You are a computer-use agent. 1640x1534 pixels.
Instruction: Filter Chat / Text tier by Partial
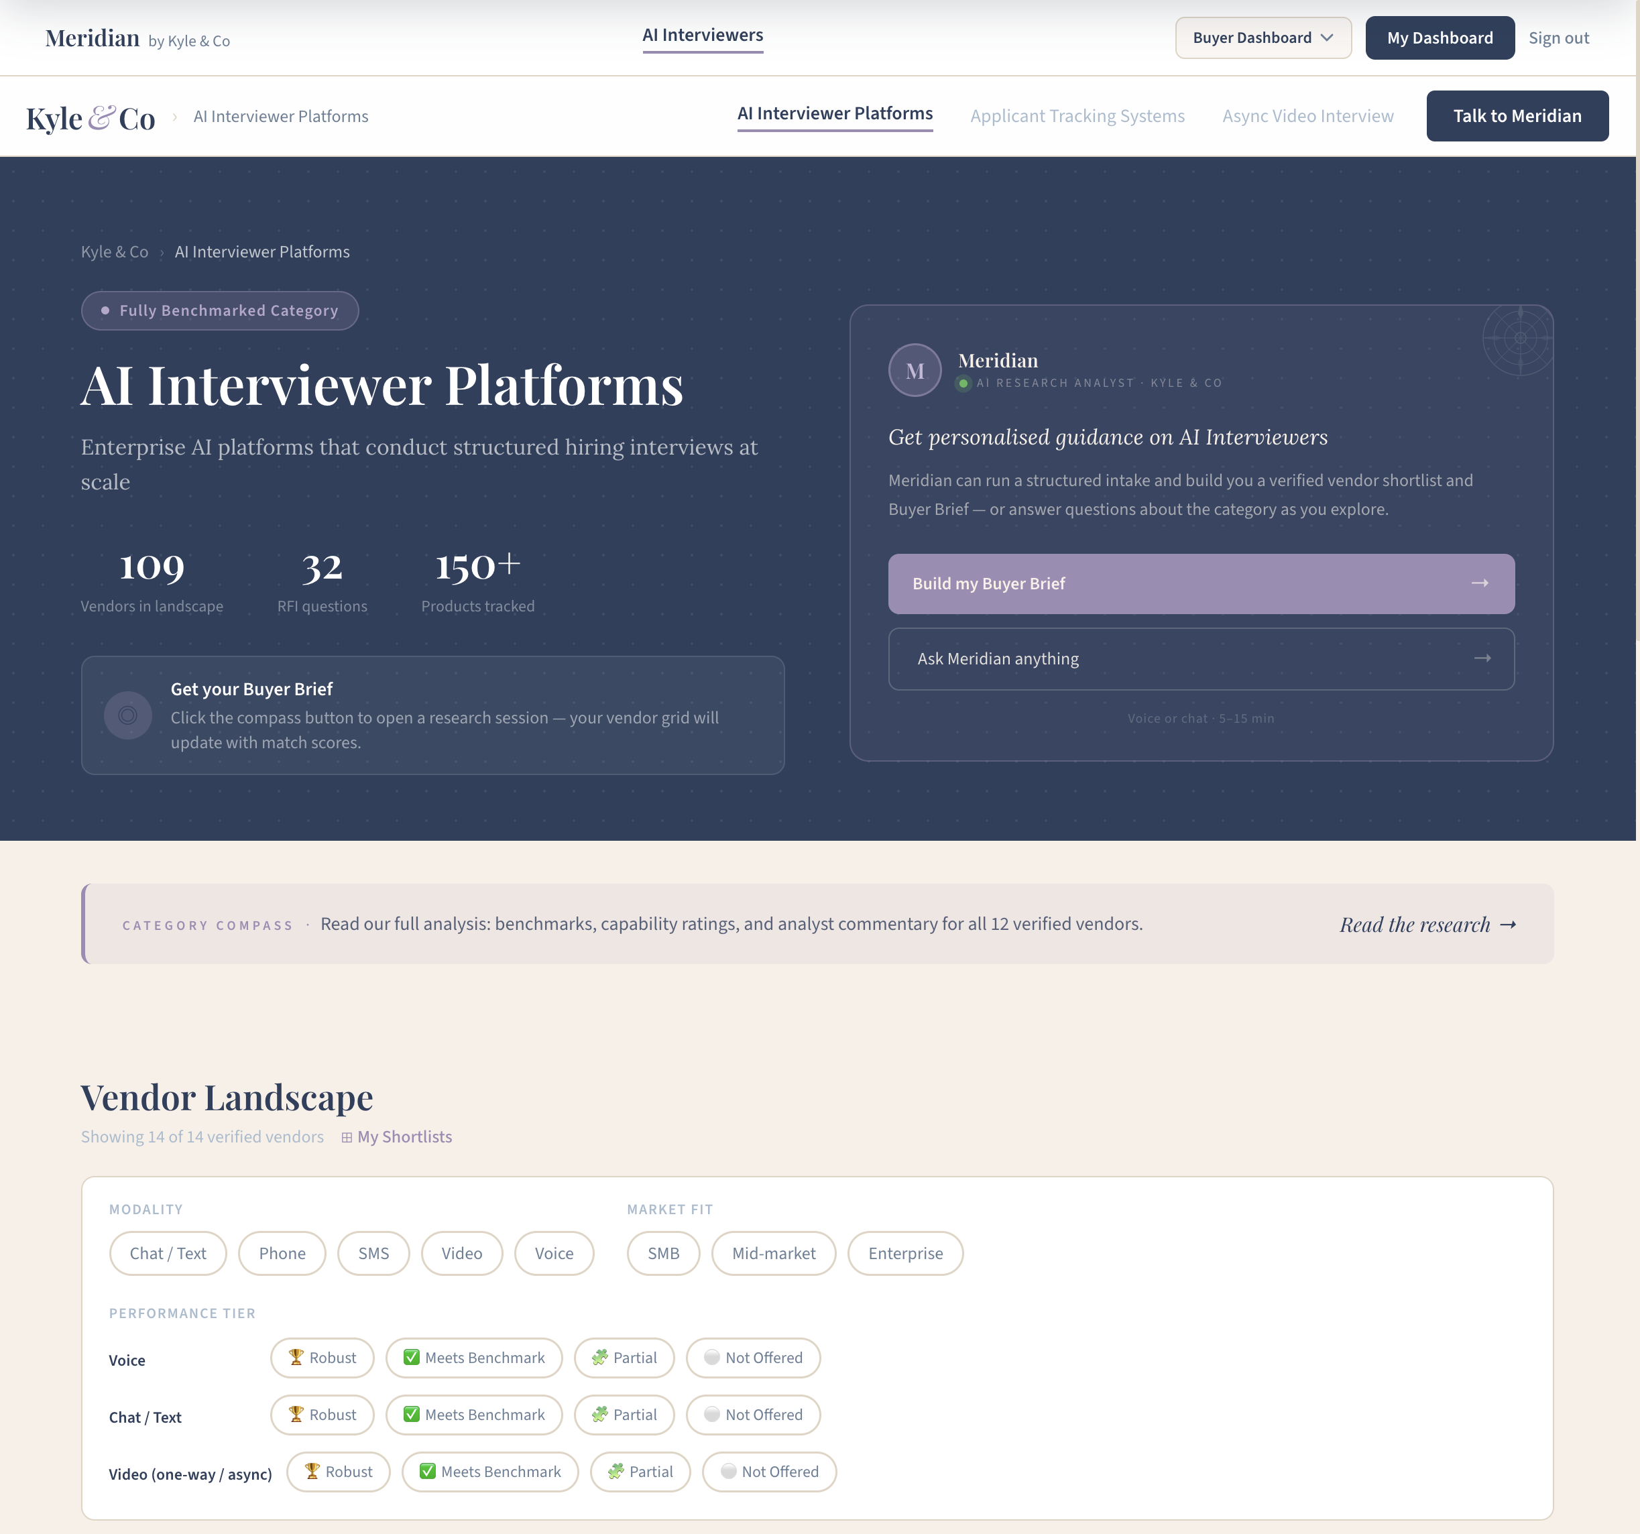point(624,1415)
